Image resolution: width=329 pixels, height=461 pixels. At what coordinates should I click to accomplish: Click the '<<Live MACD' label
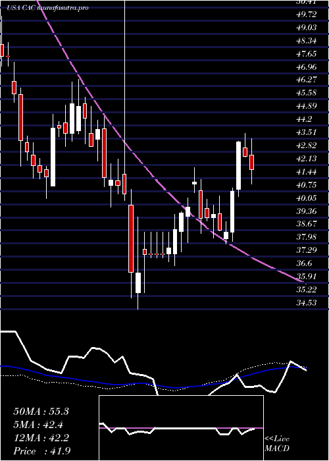coord(277,444)
